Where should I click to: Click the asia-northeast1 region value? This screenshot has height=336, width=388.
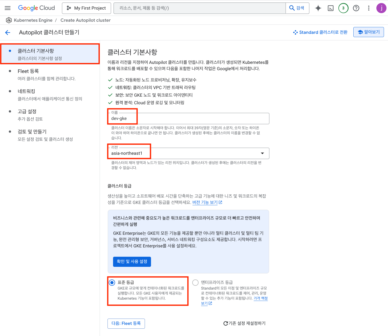127,153
